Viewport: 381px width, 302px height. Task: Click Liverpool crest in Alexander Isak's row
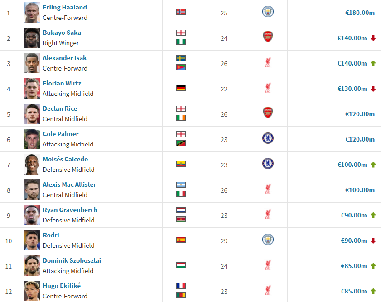click(268, 63)
